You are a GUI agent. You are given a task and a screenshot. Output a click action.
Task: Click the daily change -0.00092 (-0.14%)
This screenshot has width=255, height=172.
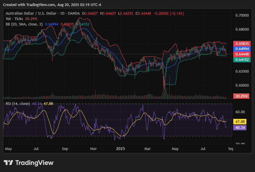(169, 13)
